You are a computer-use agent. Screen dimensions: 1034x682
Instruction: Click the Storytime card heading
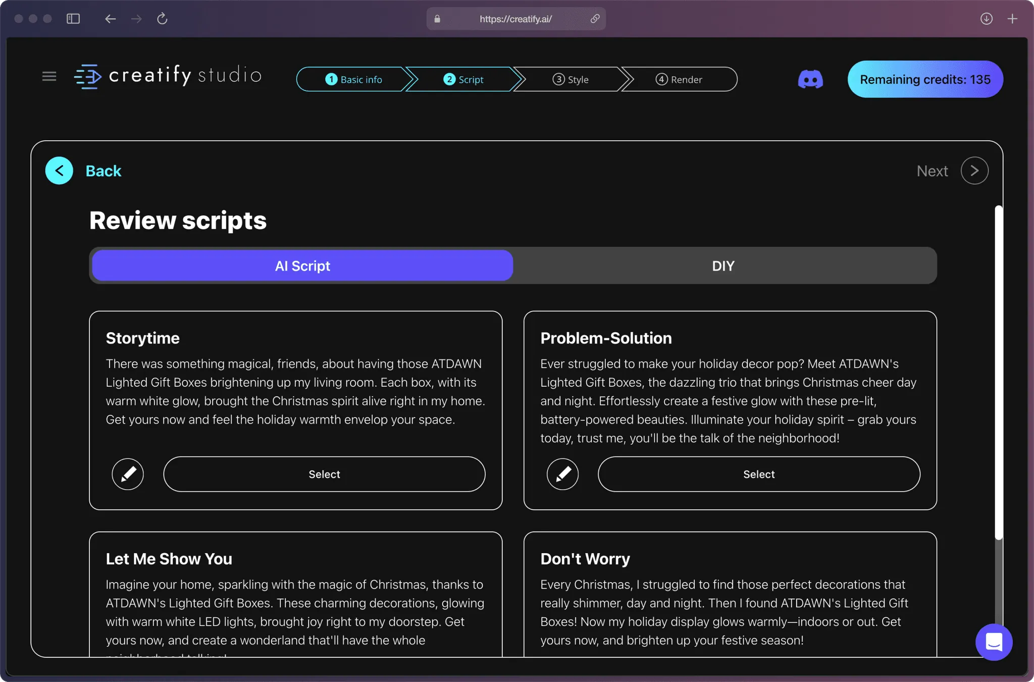[x=143, y=338]
